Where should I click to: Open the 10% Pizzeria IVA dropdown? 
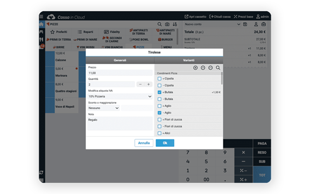[120, 96]
